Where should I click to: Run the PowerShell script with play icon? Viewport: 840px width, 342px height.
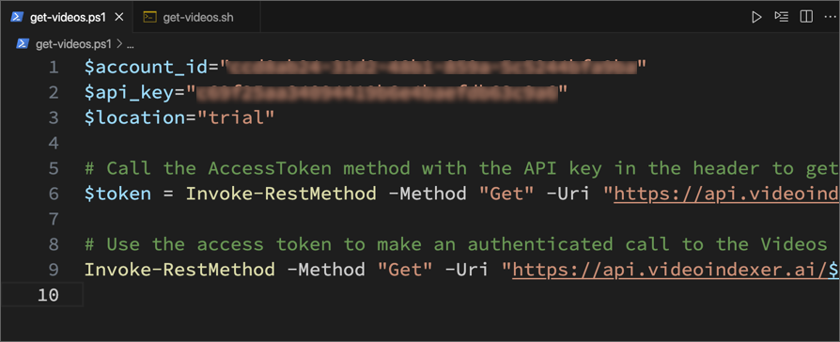[755, 17]
